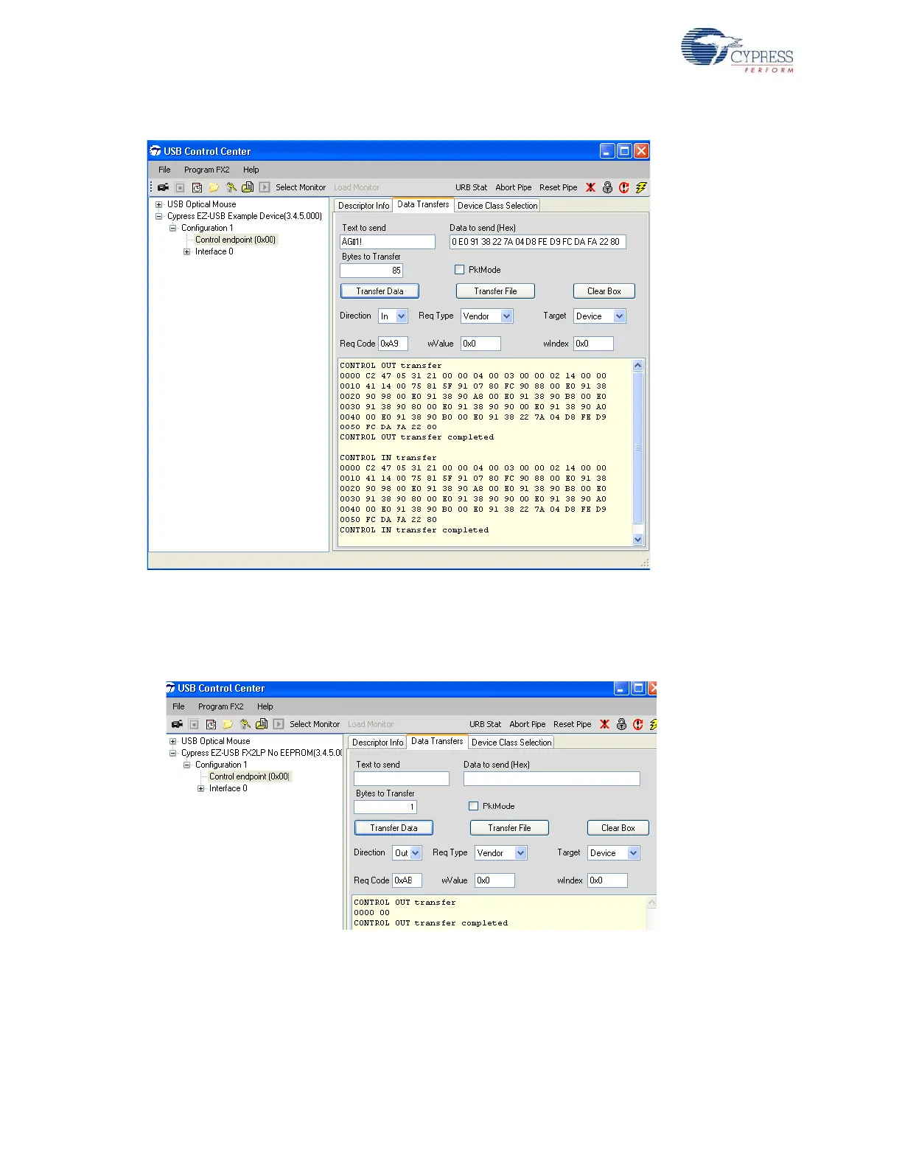The width and height of the screenshot is (902, 1168).
Task: Enable PktMode checkbox in FX2LP No EEPROM window
Action: (474, 807)
